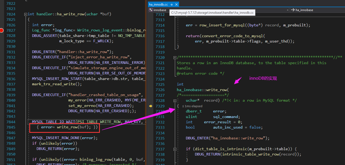The image size is (345, 165).
Task: Open the innobase scope dropdown arrow
Action: (x=288, y=10)
